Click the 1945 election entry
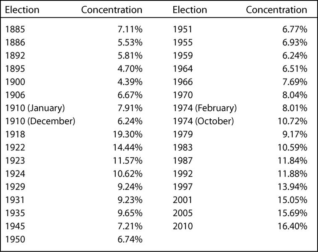Viewport: 318px width, 252px height. (x=16, y=226)
